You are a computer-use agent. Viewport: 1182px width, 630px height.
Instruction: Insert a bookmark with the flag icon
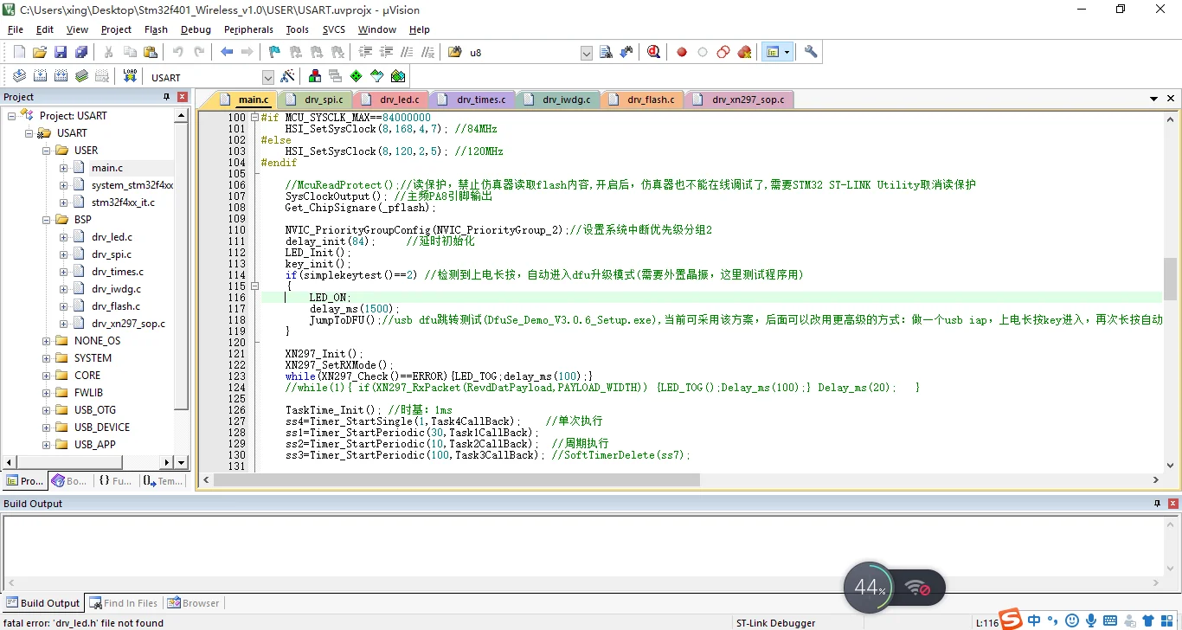point(274,52)
